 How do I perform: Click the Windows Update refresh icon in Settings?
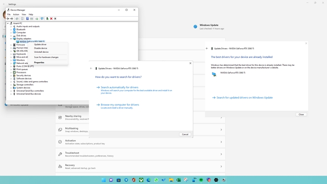tap(195, 27)
